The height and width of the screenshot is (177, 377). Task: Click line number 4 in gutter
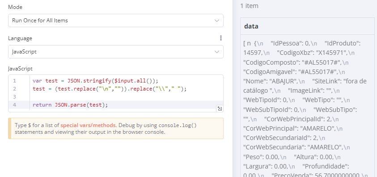[14, 105]
